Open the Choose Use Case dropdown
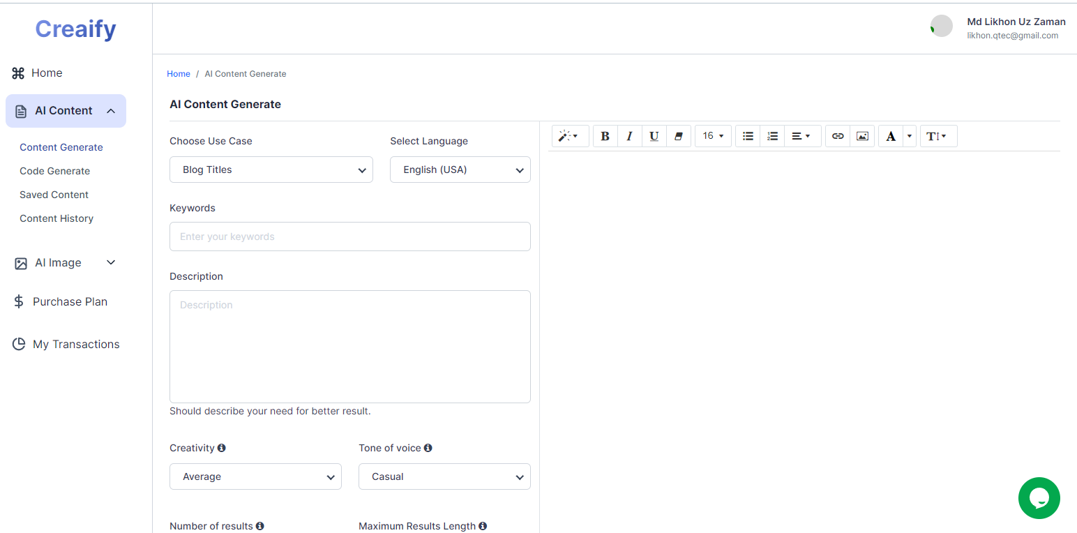 coord(271,170)
